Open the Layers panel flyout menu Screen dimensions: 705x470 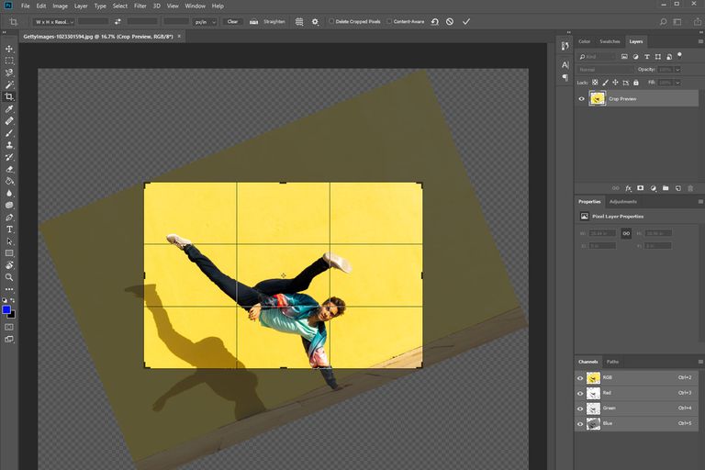pyautogui.click(x=700, y=41)
